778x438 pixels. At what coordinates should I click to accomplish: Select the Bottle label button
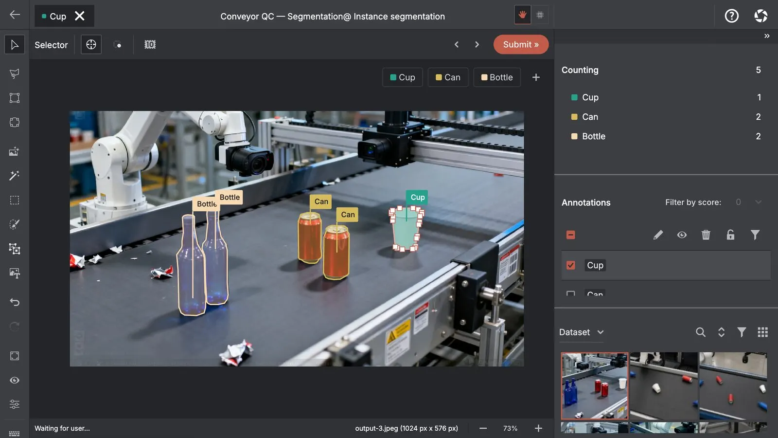(497, 77)
